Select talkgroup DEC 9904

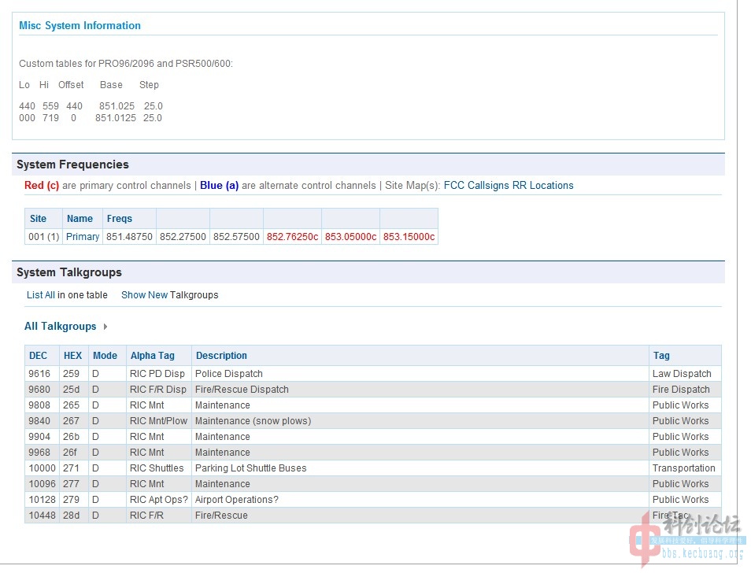coord(39,437)
